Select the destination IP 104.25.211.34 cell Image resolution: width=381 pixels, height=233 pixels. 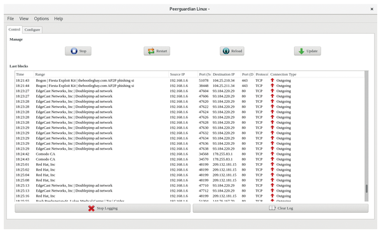[x=224, y=86]
